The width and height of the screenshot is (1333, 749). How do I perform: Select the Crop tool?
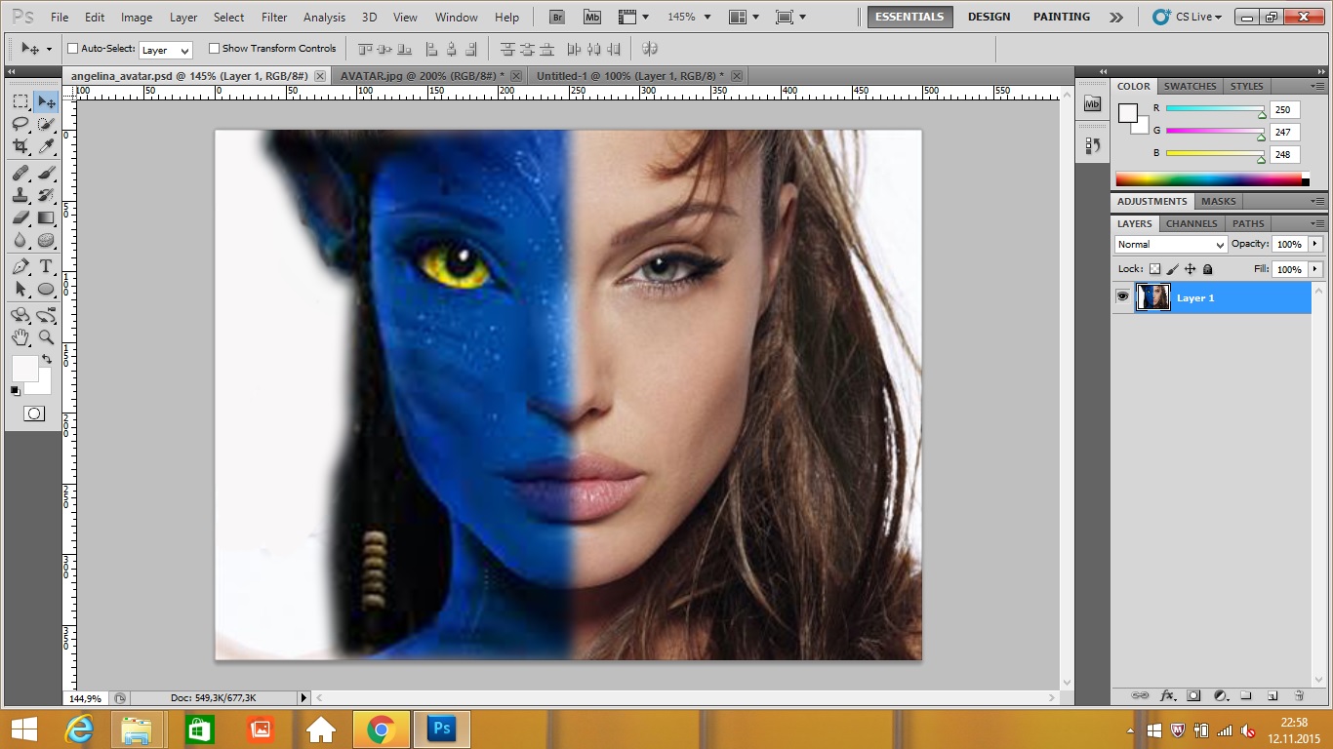(x=20, y=146)
